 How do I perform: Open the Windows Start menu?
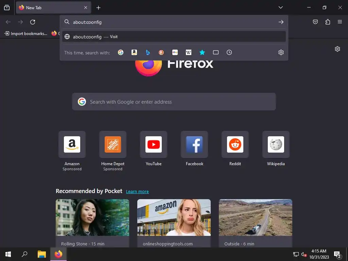[x=8, y=254]
